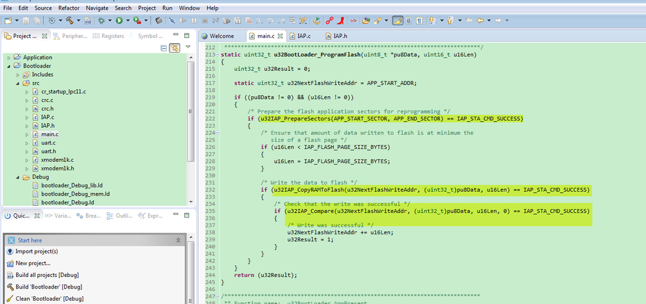This screenshot has height=304, width=646.
Task: Click the New wizard toolbar icon
Action: 8,21
